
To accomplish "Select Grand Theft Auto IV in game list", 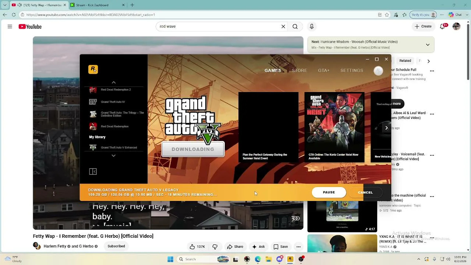I will (113, 102).
